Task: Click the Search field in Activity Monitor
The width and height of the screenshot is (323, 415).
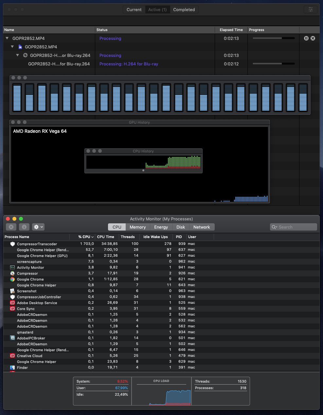Action: 294,227
